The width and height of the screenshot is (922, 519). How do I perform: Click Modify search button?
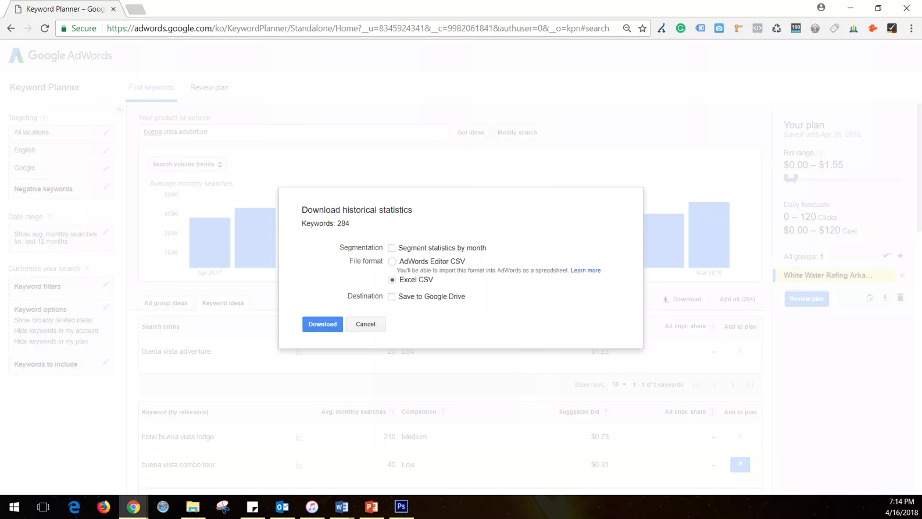[517, 133]
